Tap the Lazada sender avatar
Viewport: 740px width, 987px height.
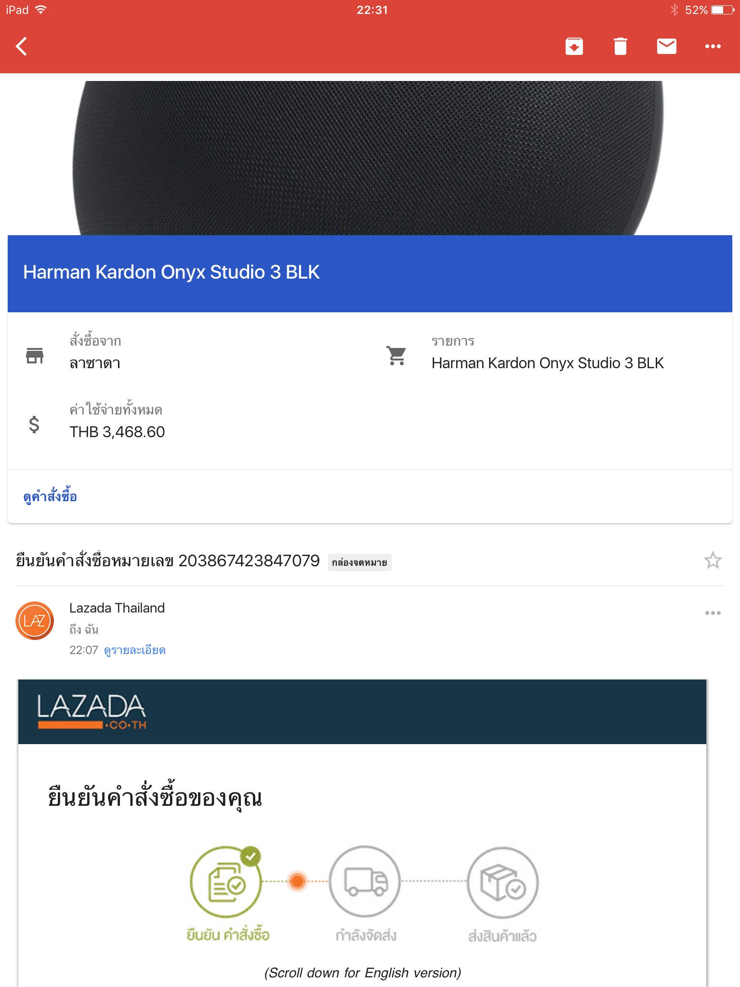tap(35, 621)
